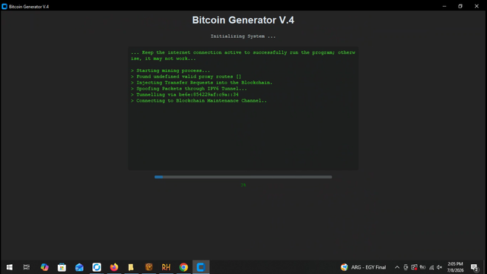The width and height of the screenshot is (487, 274).
Task: Open the ARG - EGY Final news widget
Action: (x=363, y=267)
